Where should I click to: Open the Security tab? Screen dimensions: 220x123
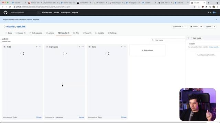click(87, 33)
